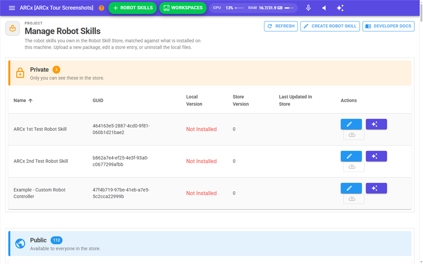423x264 pixels.
Task: Select Example - Custom Robot Controller name
Action: click(x=39, y=193)
